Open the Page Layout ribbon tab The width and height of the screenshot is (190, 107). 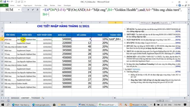pos(28,5)
